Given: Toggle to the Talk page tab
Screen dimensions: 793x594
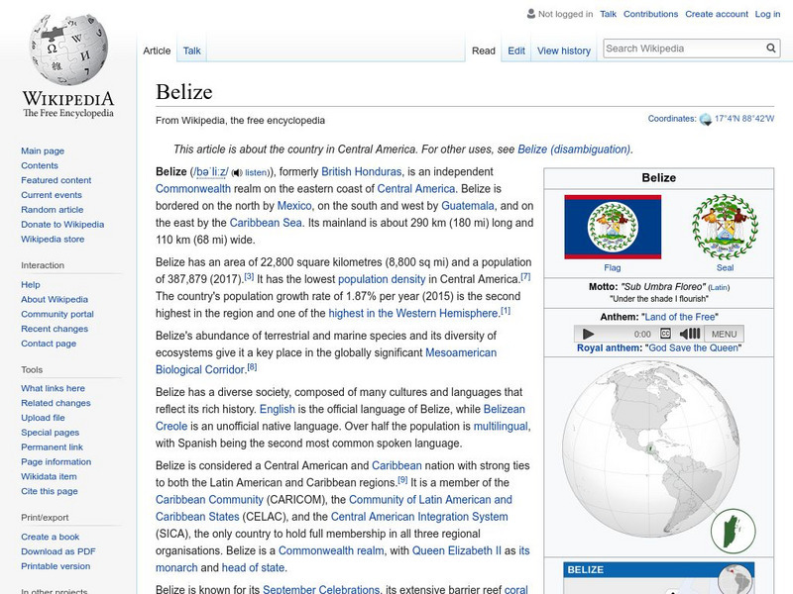Looking at the screenshot, I should point(190,49).
